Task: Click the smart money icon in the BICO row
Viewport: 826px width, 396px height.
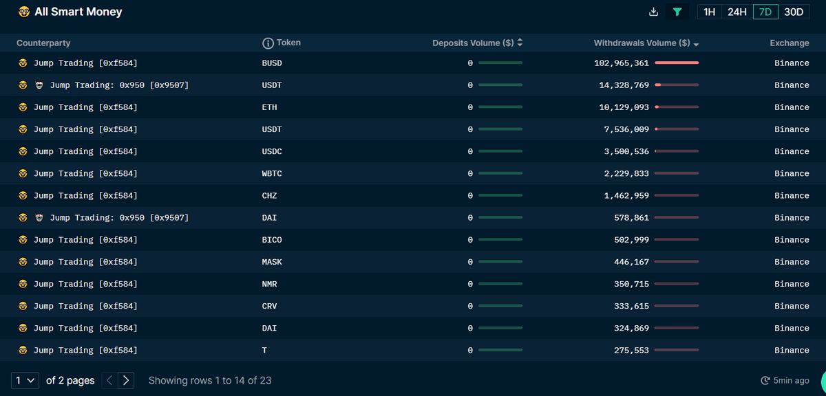Action: (x=23, y=239)
